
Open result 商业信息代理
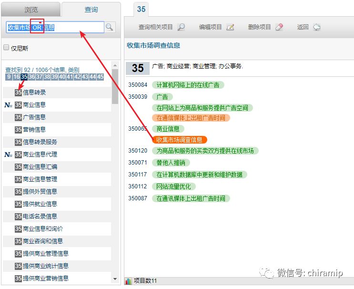click(x=40, y=155)
